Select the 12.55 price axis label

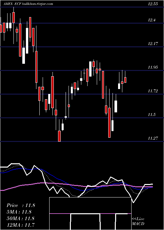(153, 4)
